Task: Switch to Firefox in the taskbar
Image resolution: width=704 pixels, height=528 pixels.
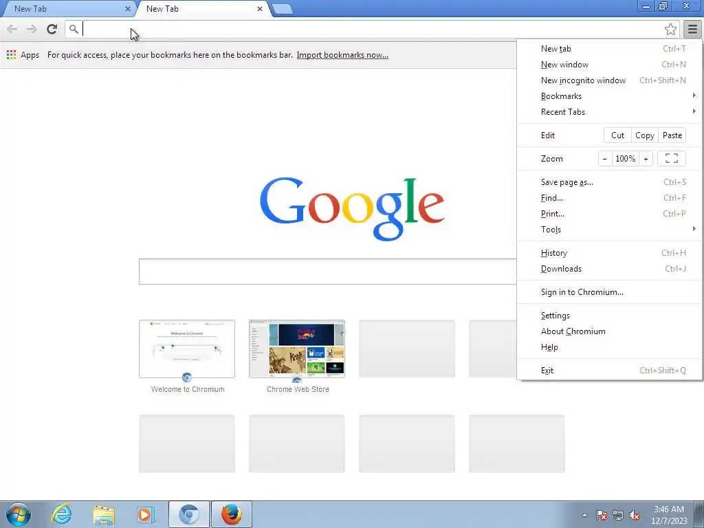Action: tap(232, 514)
